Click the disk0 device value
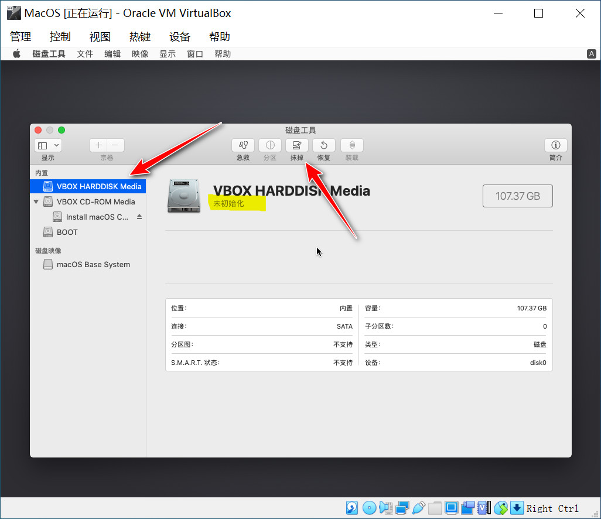Viewport: 601px width, 519px height. coord(538,363)
